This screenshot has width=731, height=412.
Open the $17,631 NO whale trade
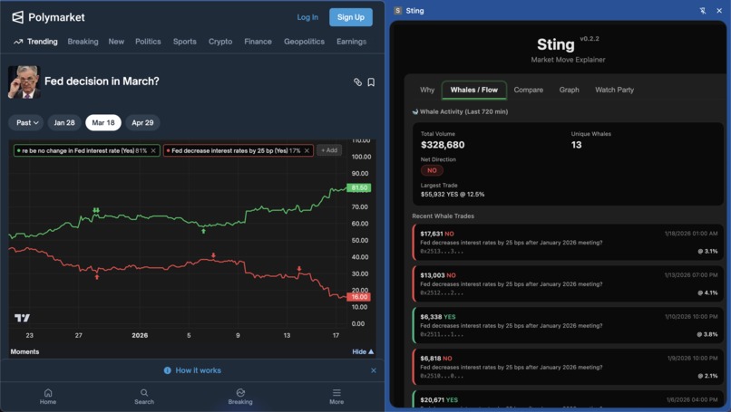(568, 242)
